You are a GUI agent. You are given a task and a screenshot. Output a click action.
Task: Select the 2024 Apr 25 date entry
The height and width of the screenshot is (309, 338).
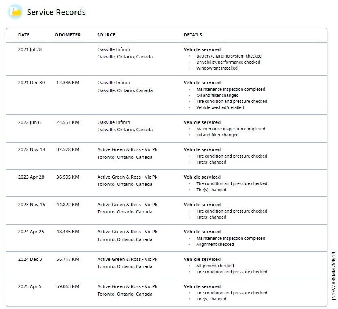click(x=31, y=232)
